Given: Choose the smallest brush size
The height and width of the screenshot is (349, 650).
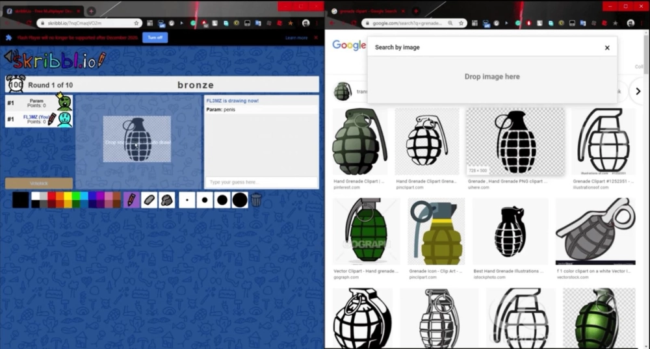Looking at the screenshot, I should pyautogui.click(x=187, y=200).
